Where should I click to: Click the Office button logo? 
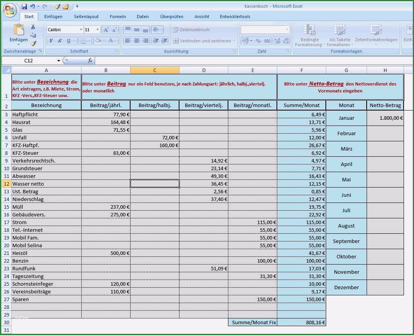(x=9, y=10)
